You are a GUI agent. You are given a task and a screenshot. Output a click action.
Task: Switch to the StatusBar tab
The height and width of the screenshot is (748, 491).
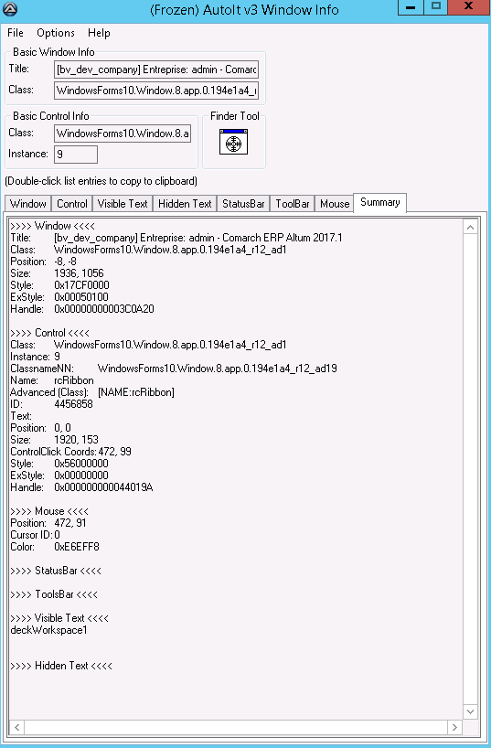tap(243, 204)
